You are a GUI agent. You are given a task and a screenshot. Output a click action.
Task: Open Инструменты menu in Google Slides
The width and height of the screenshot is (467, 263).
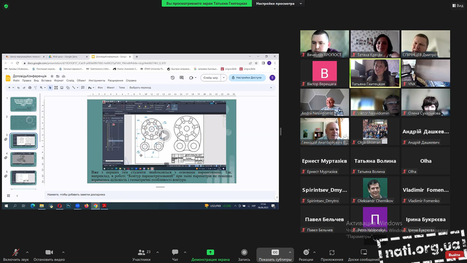pyautogui.click(x=97, y=81)
